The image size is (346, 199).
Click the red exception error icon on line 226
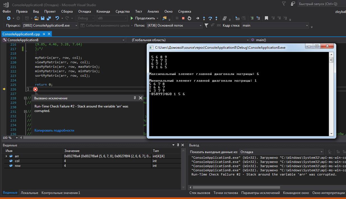click(x=35, y=89)
